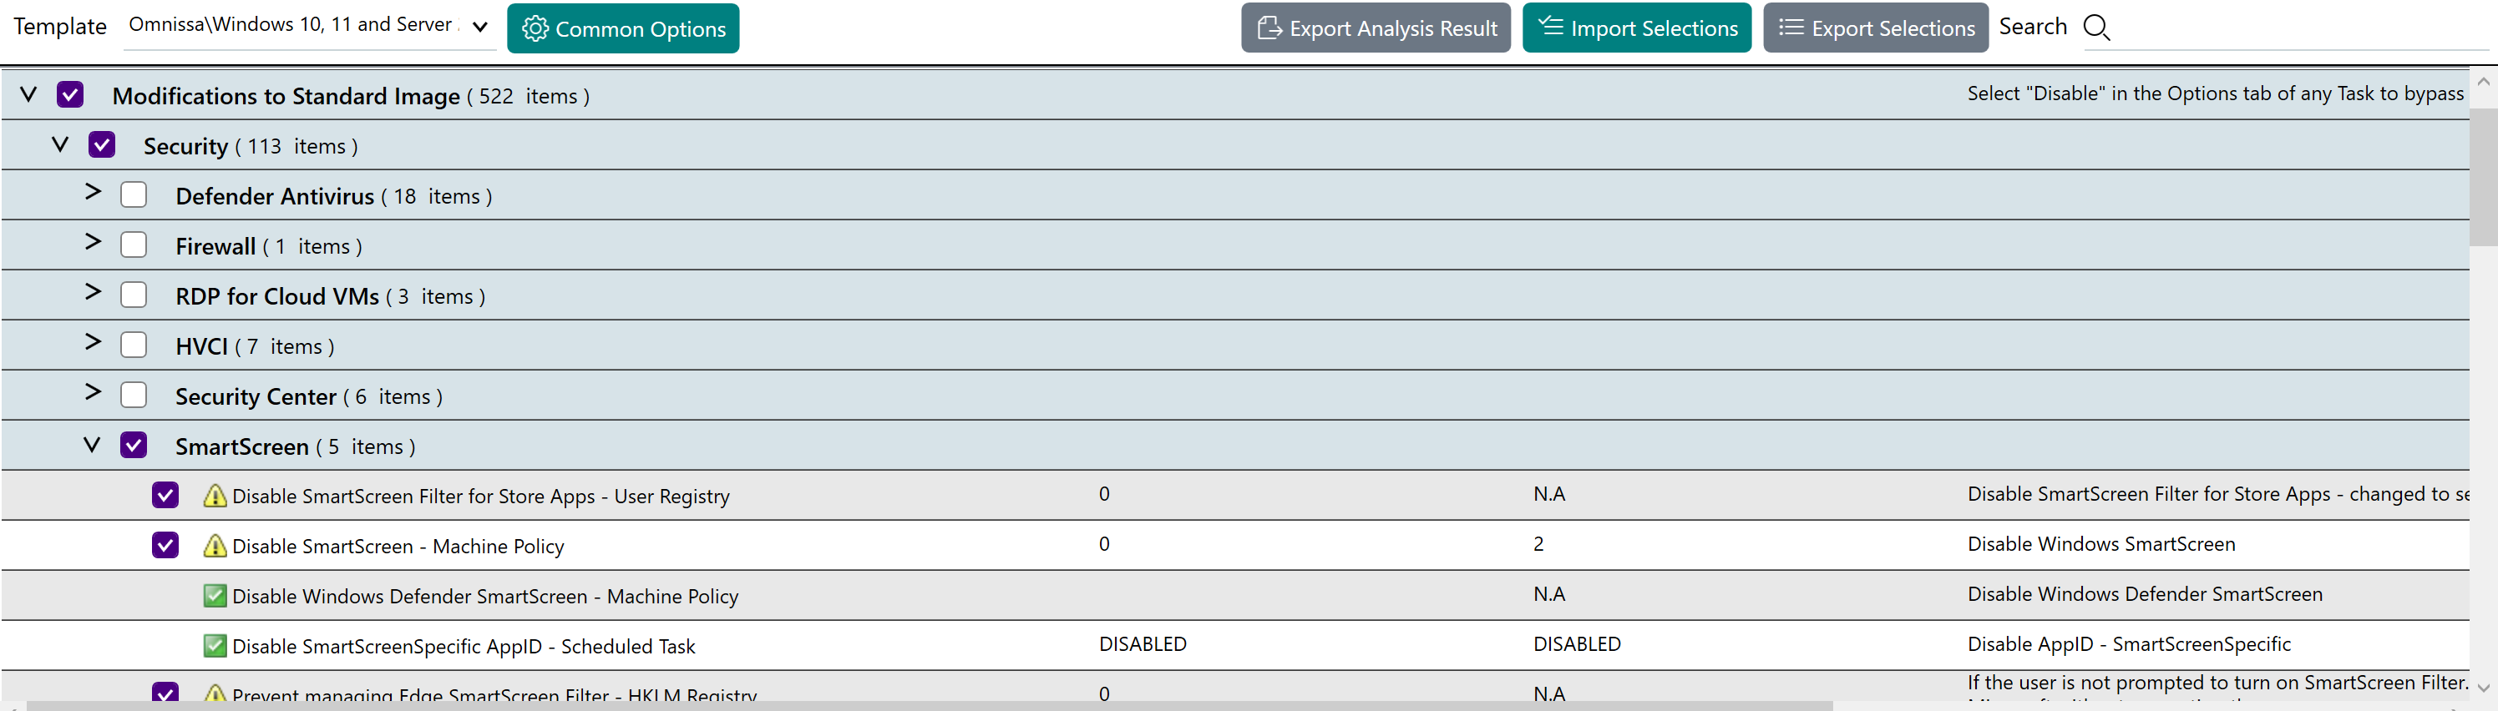
Task: Click Export Analysis Result button
Action: 1376,28
